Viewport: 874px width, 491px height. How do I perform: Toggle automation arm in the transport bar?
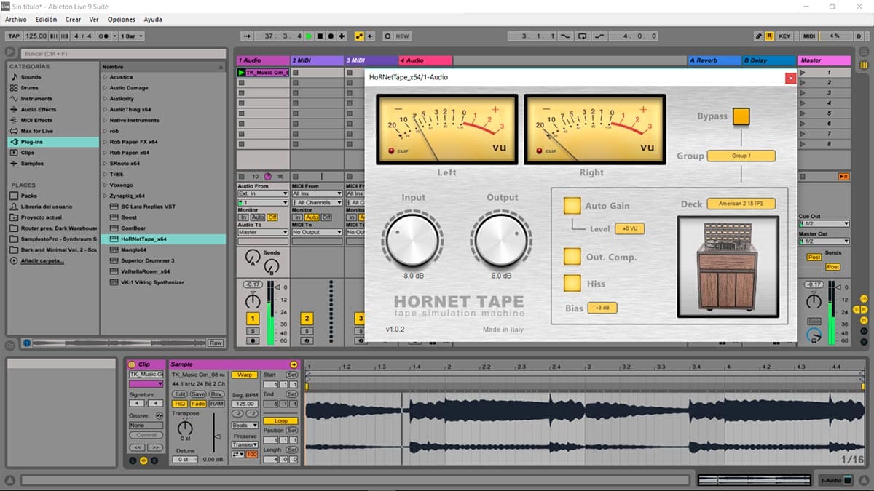359,36
